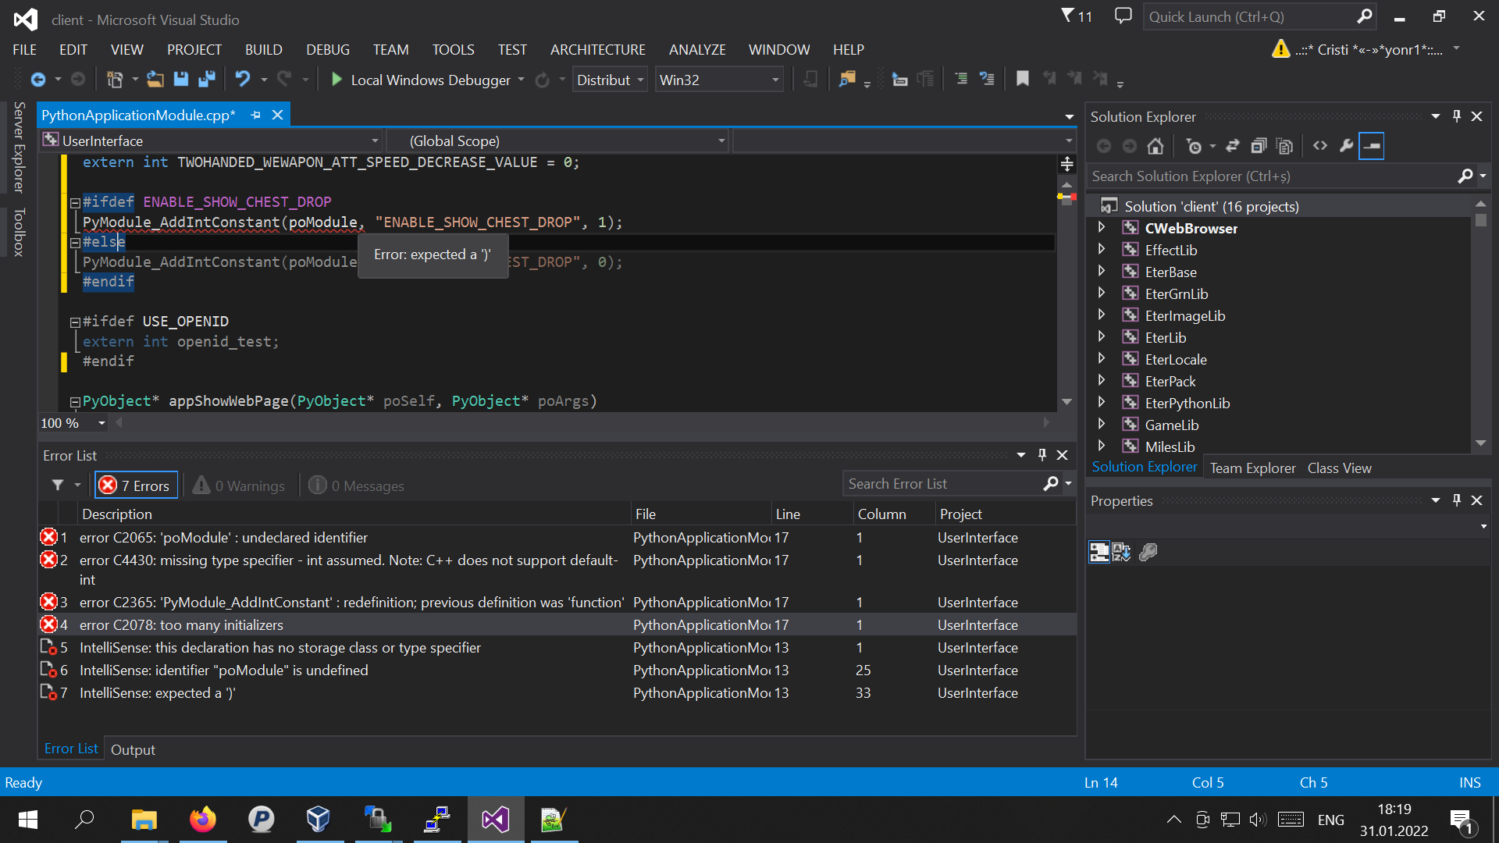Click Quick Launch search box

(x=1259, y=16)
